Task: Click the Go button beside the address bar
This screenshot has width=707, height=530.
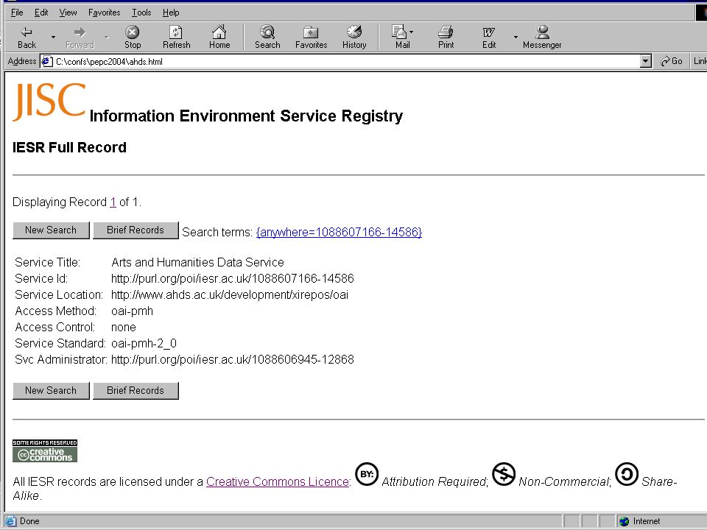Action: [672, 61]
